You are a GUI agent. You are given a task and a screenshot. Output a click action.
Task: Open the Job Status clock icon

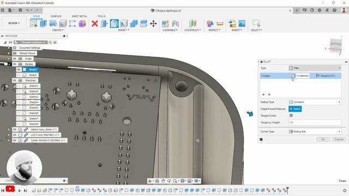(x=312, y=10)
